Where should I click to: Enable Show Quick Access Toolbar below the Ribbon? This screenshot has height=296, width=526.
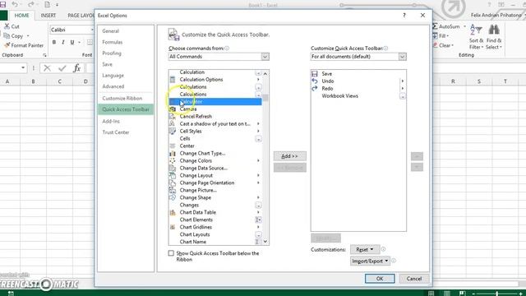click(171, 253)
